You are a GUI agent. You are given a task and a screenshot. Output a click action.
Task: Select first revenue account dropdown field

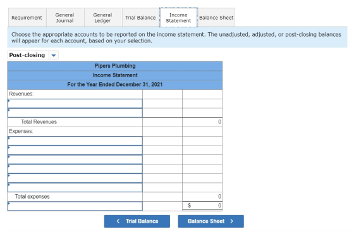[x=75, y=104]
